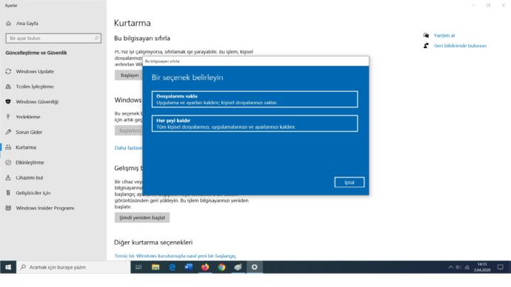Open 'Daha fazla' link
This screenshot has width=511, height=287.
click(x=128, y=148)
